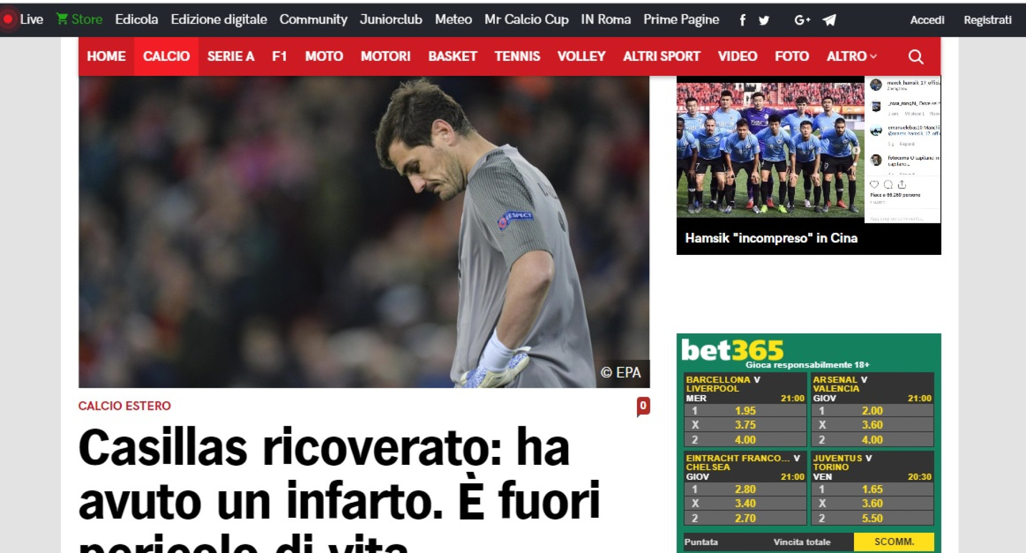Open the red comment count badge

[x=643, y=406]
